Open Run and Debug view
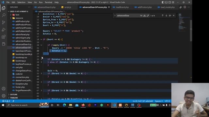 coord(4,30)
